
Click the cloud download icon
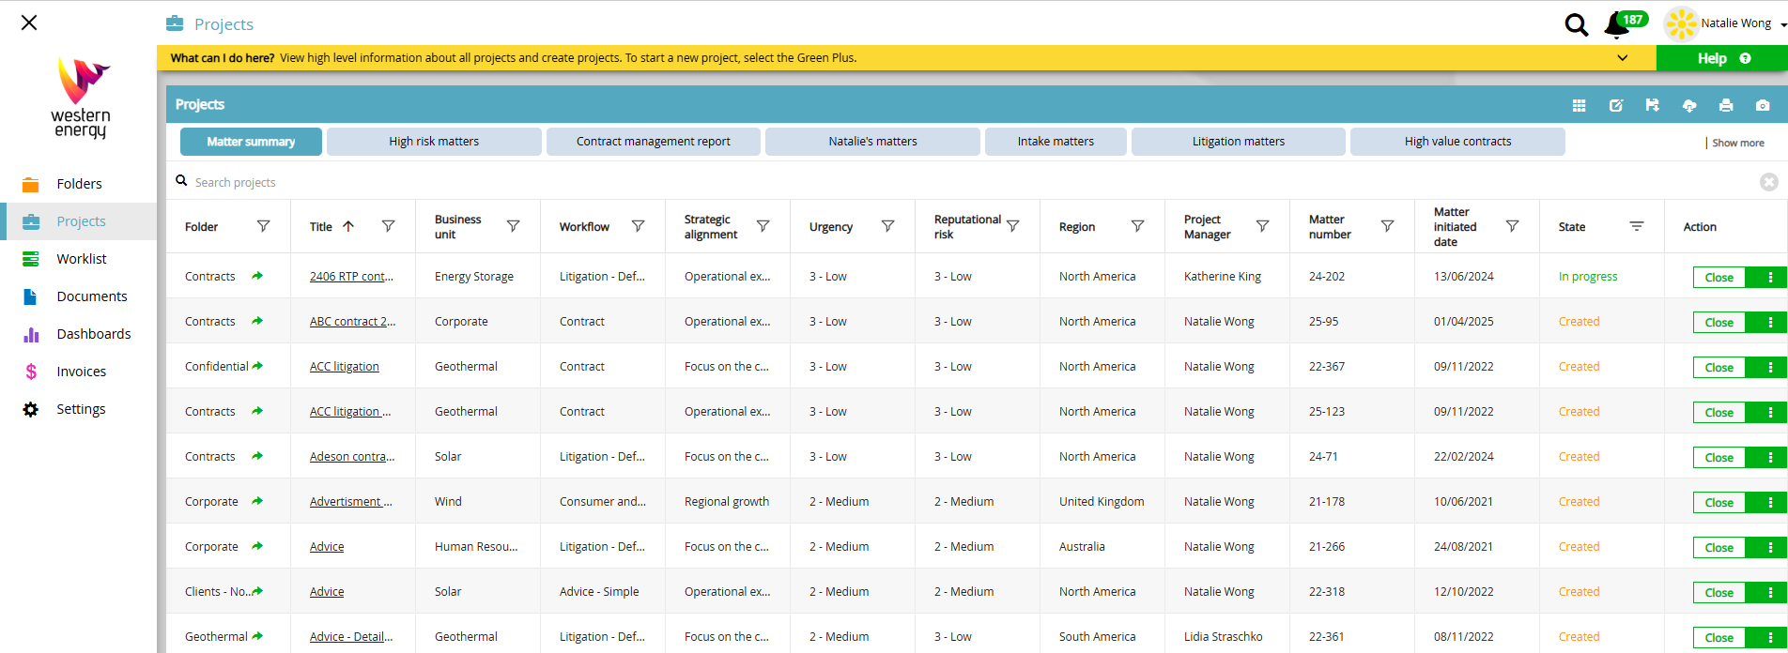tap(1688, 105)
